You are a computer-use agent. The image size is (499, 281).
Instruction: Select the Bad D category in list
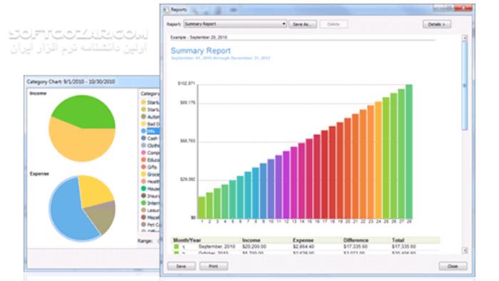tap(150, 124)
